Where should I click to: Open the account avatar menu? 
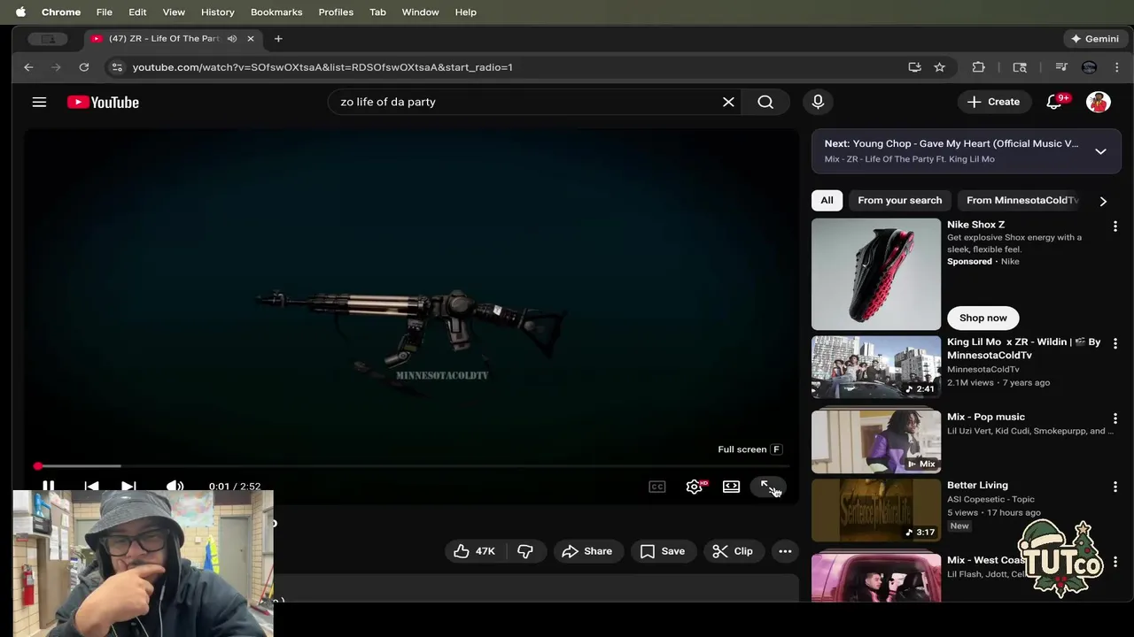[x=1099, y=102]
